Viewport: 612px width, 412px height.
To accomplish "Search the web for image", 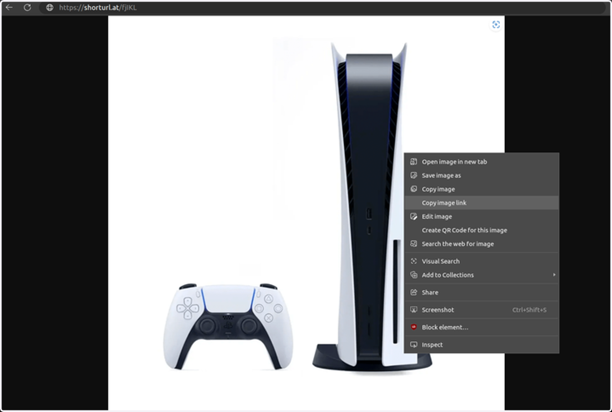I will [481, 244].
